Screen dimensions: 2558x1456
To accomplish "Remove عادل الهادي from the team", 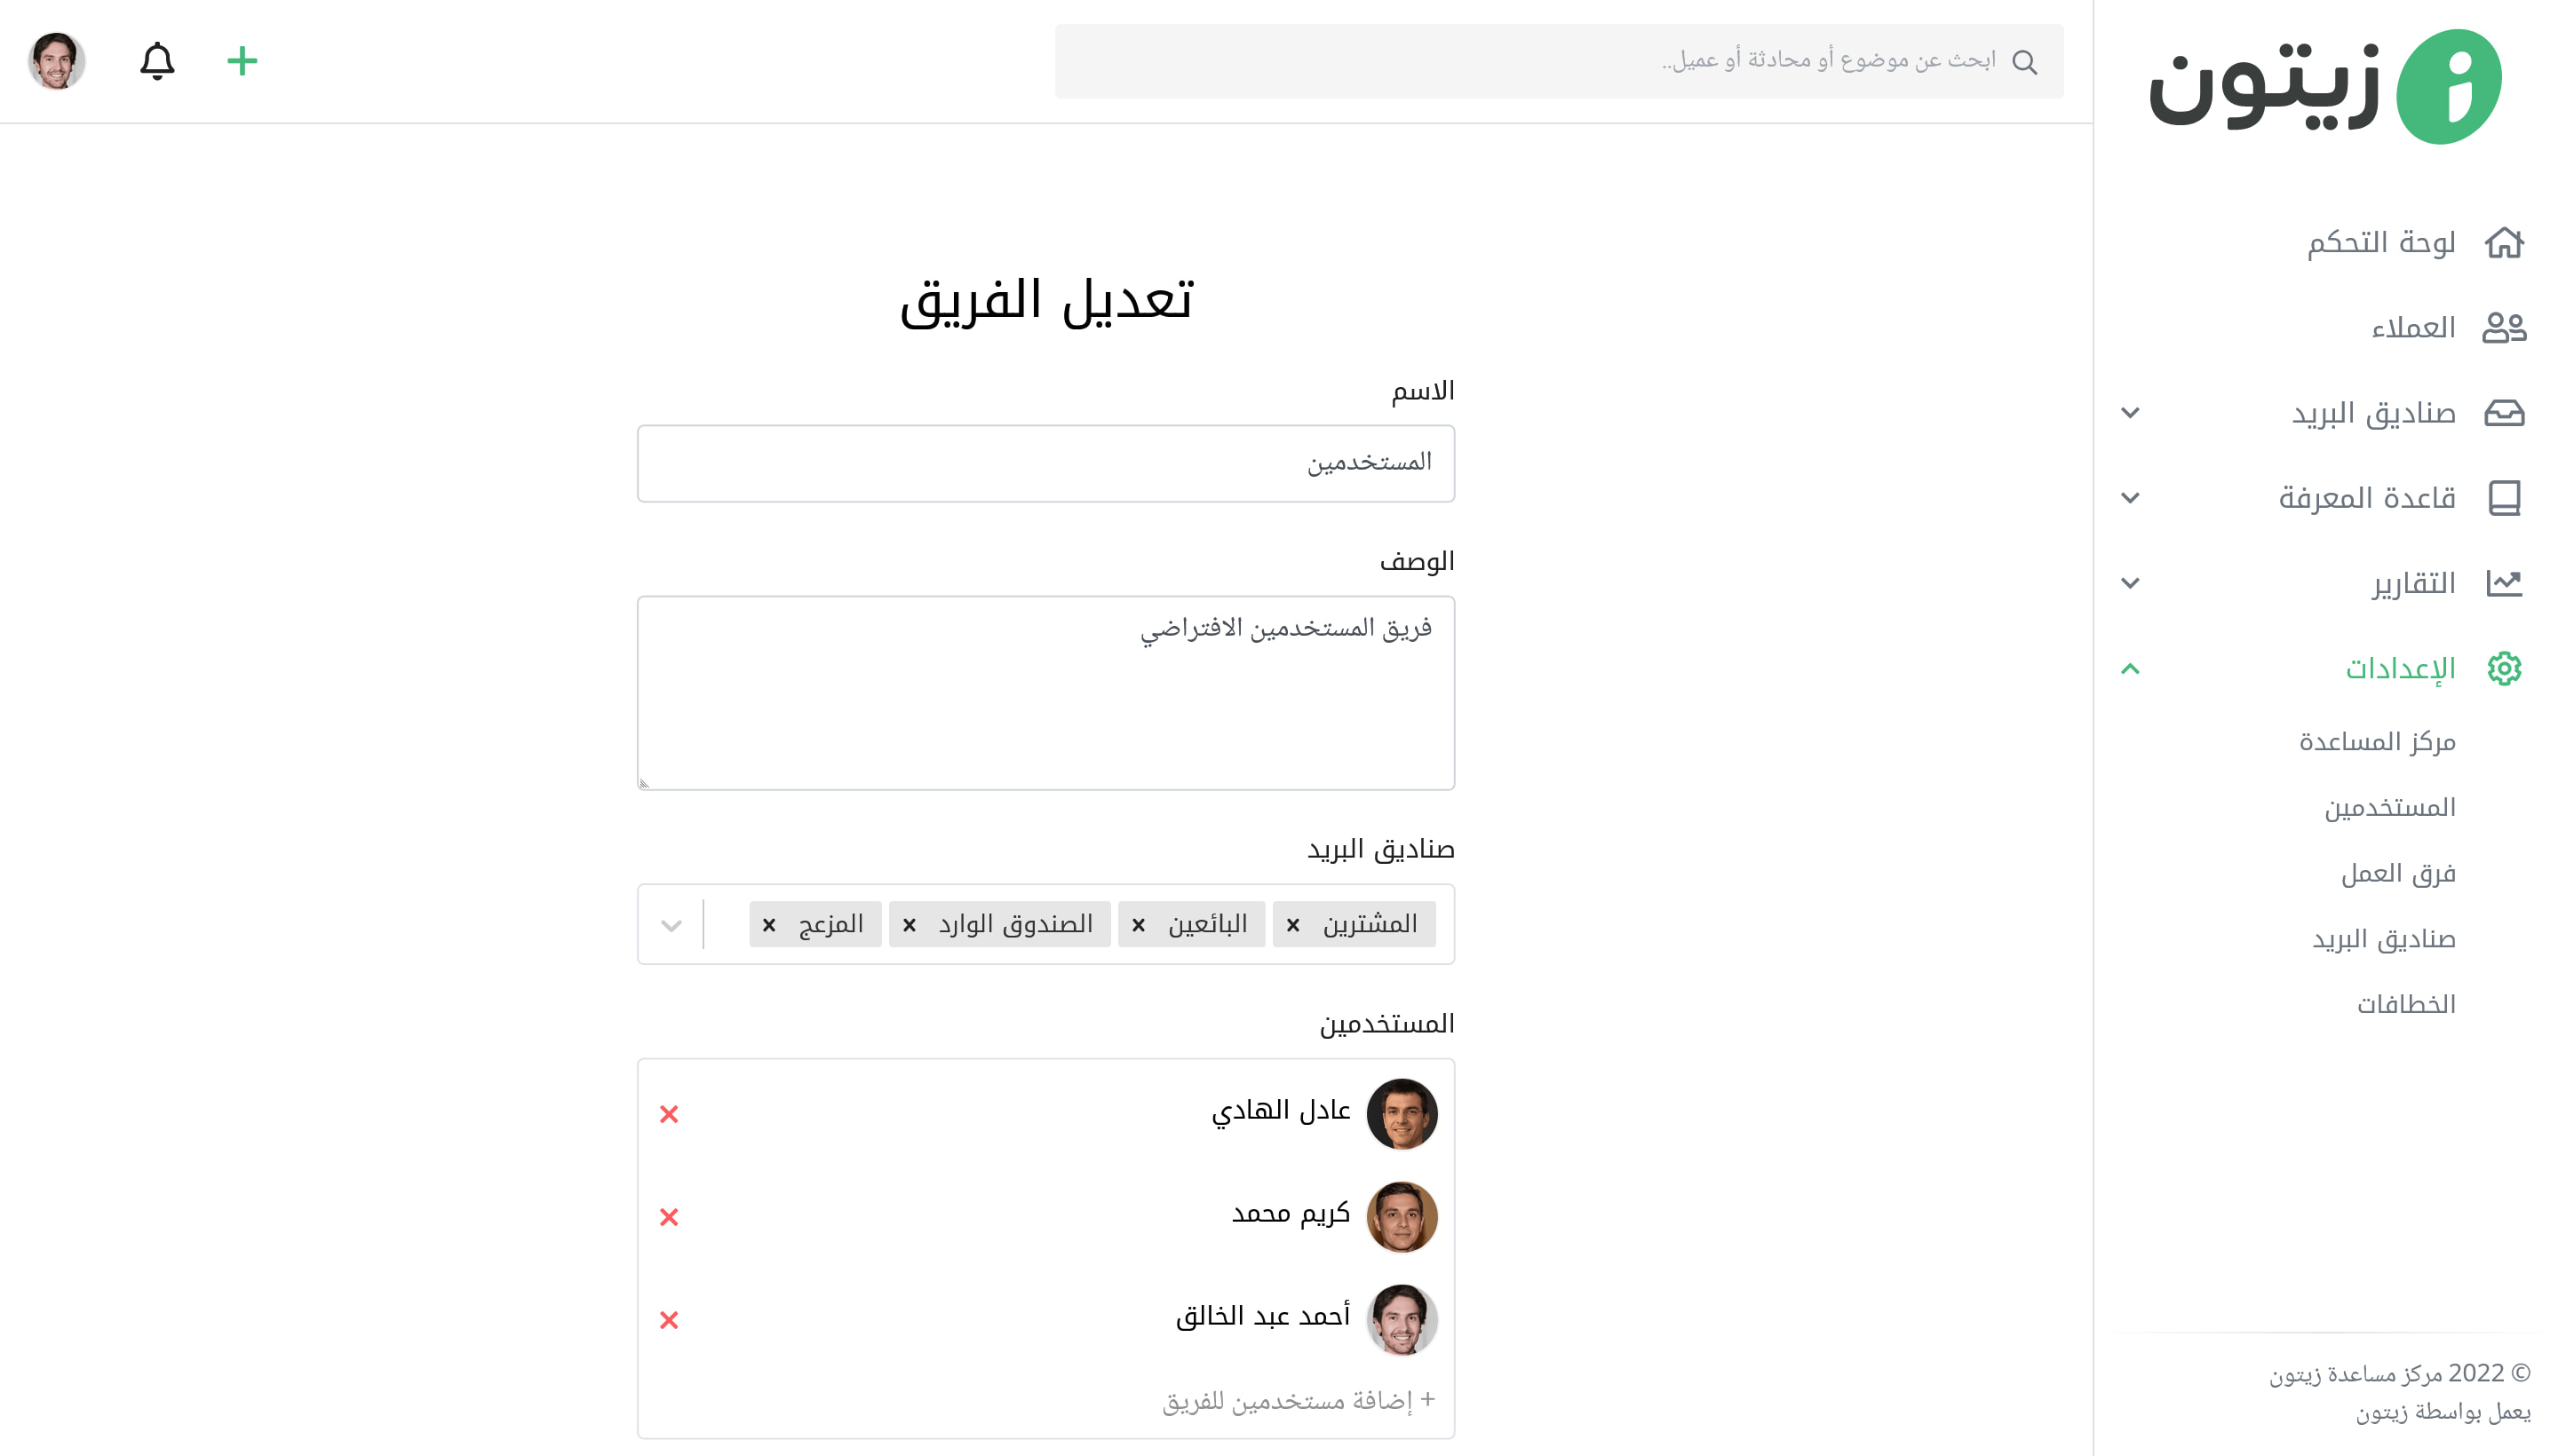I will tap(670, 1114).
